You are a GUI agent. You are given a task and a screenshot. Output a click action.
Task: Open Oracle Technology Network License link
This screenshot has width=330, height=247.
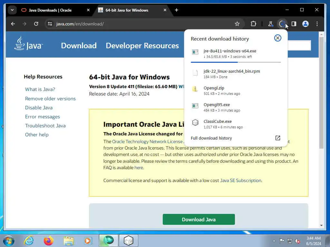(148, 142)
